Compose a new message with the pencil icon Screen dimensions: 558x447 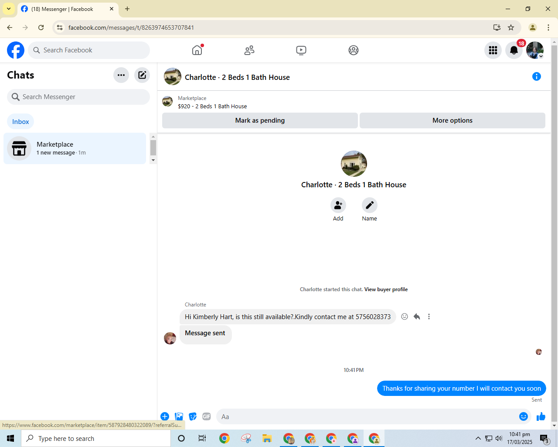[142, 75]
